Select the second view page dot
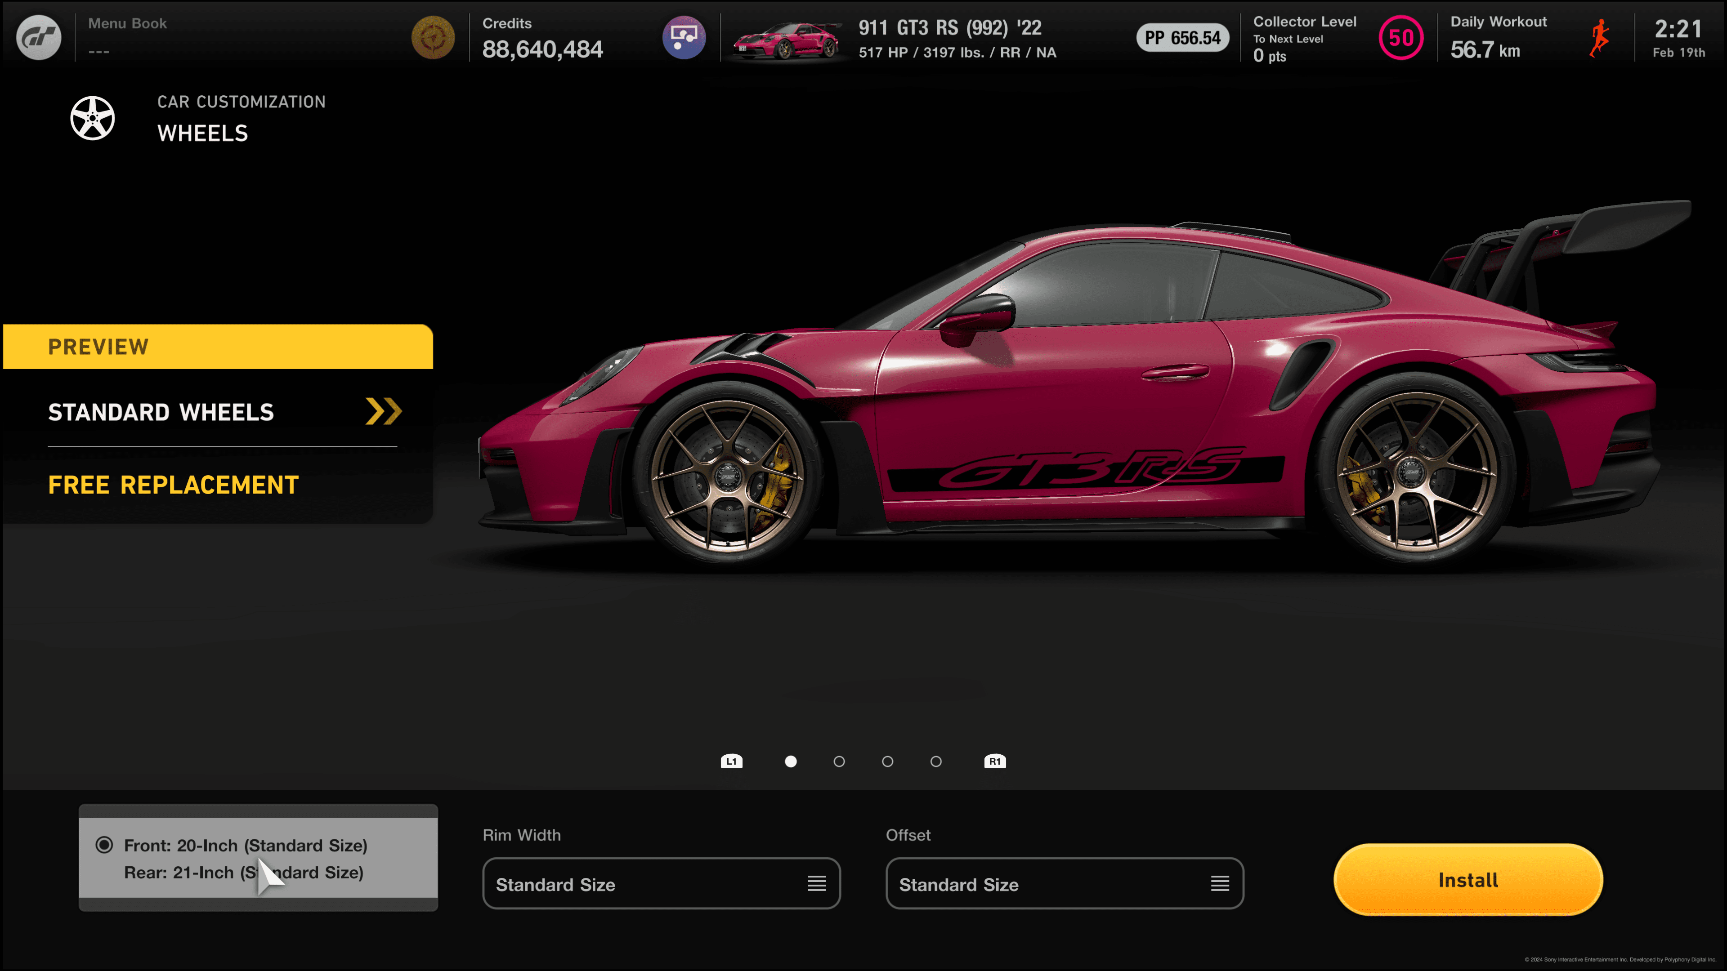 (x=839, y=761)
